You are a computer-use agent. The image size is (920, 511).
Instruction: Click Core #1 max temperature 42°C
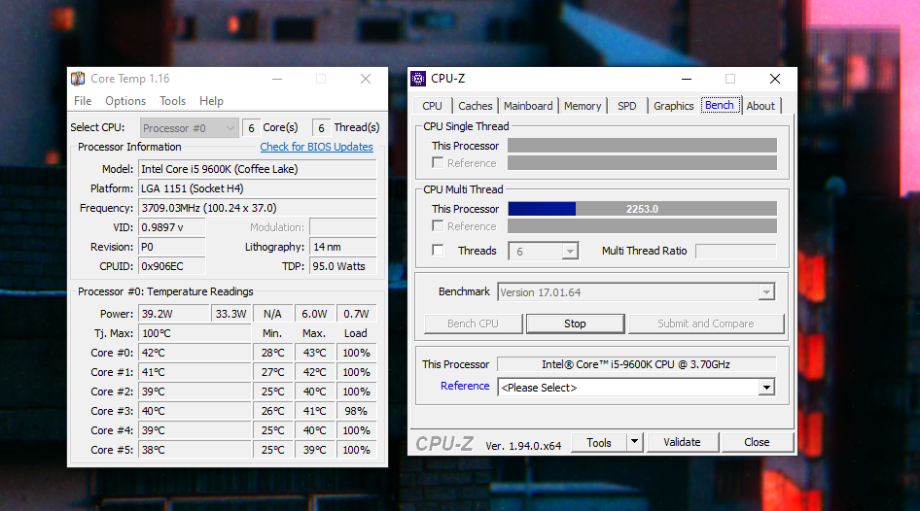click(x=314, y=372)
